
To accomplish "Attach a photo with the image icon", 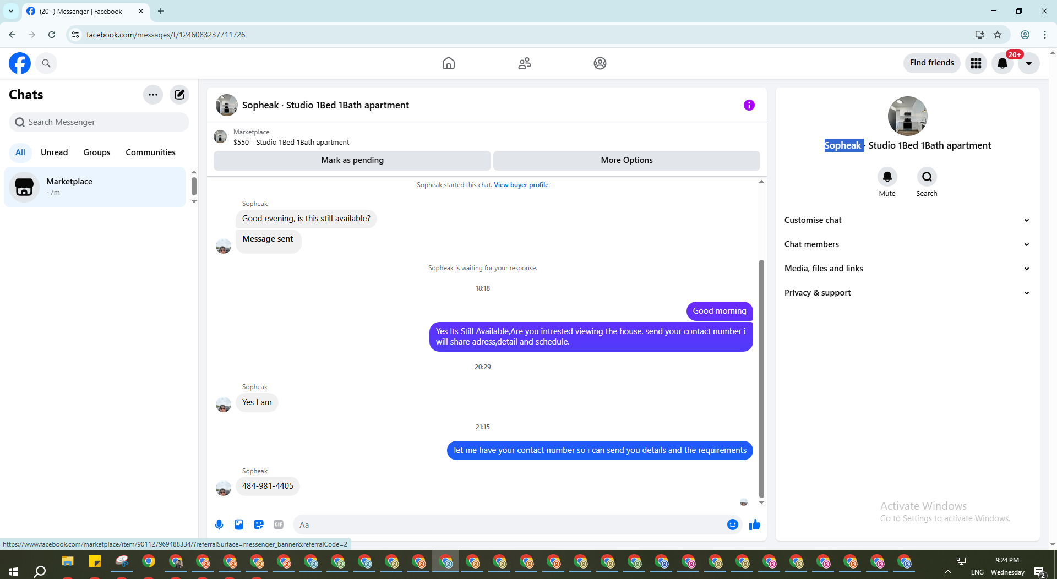I will pos(239,525).
